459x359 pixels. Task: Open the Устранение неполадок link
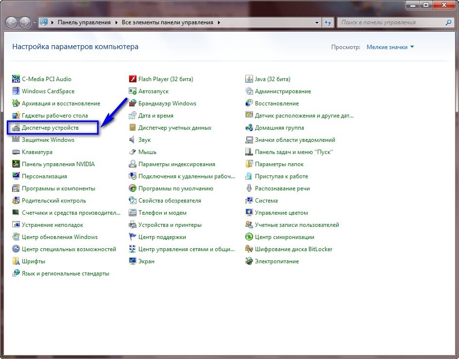pos(52,225)
